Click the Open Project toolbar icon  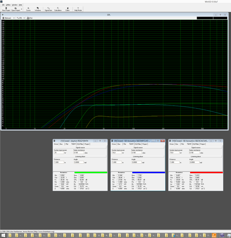(x=16, y=9)
